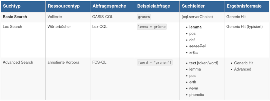Click the 'lemma = grüene' code snippet
This screenshot has height=101, width=270.
click(x=152, y=27)
